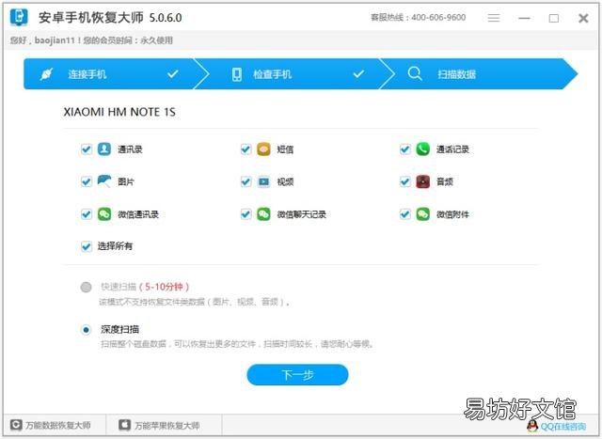Click the plug icon on 连接手机 step
602x439 pixels.
47,74
